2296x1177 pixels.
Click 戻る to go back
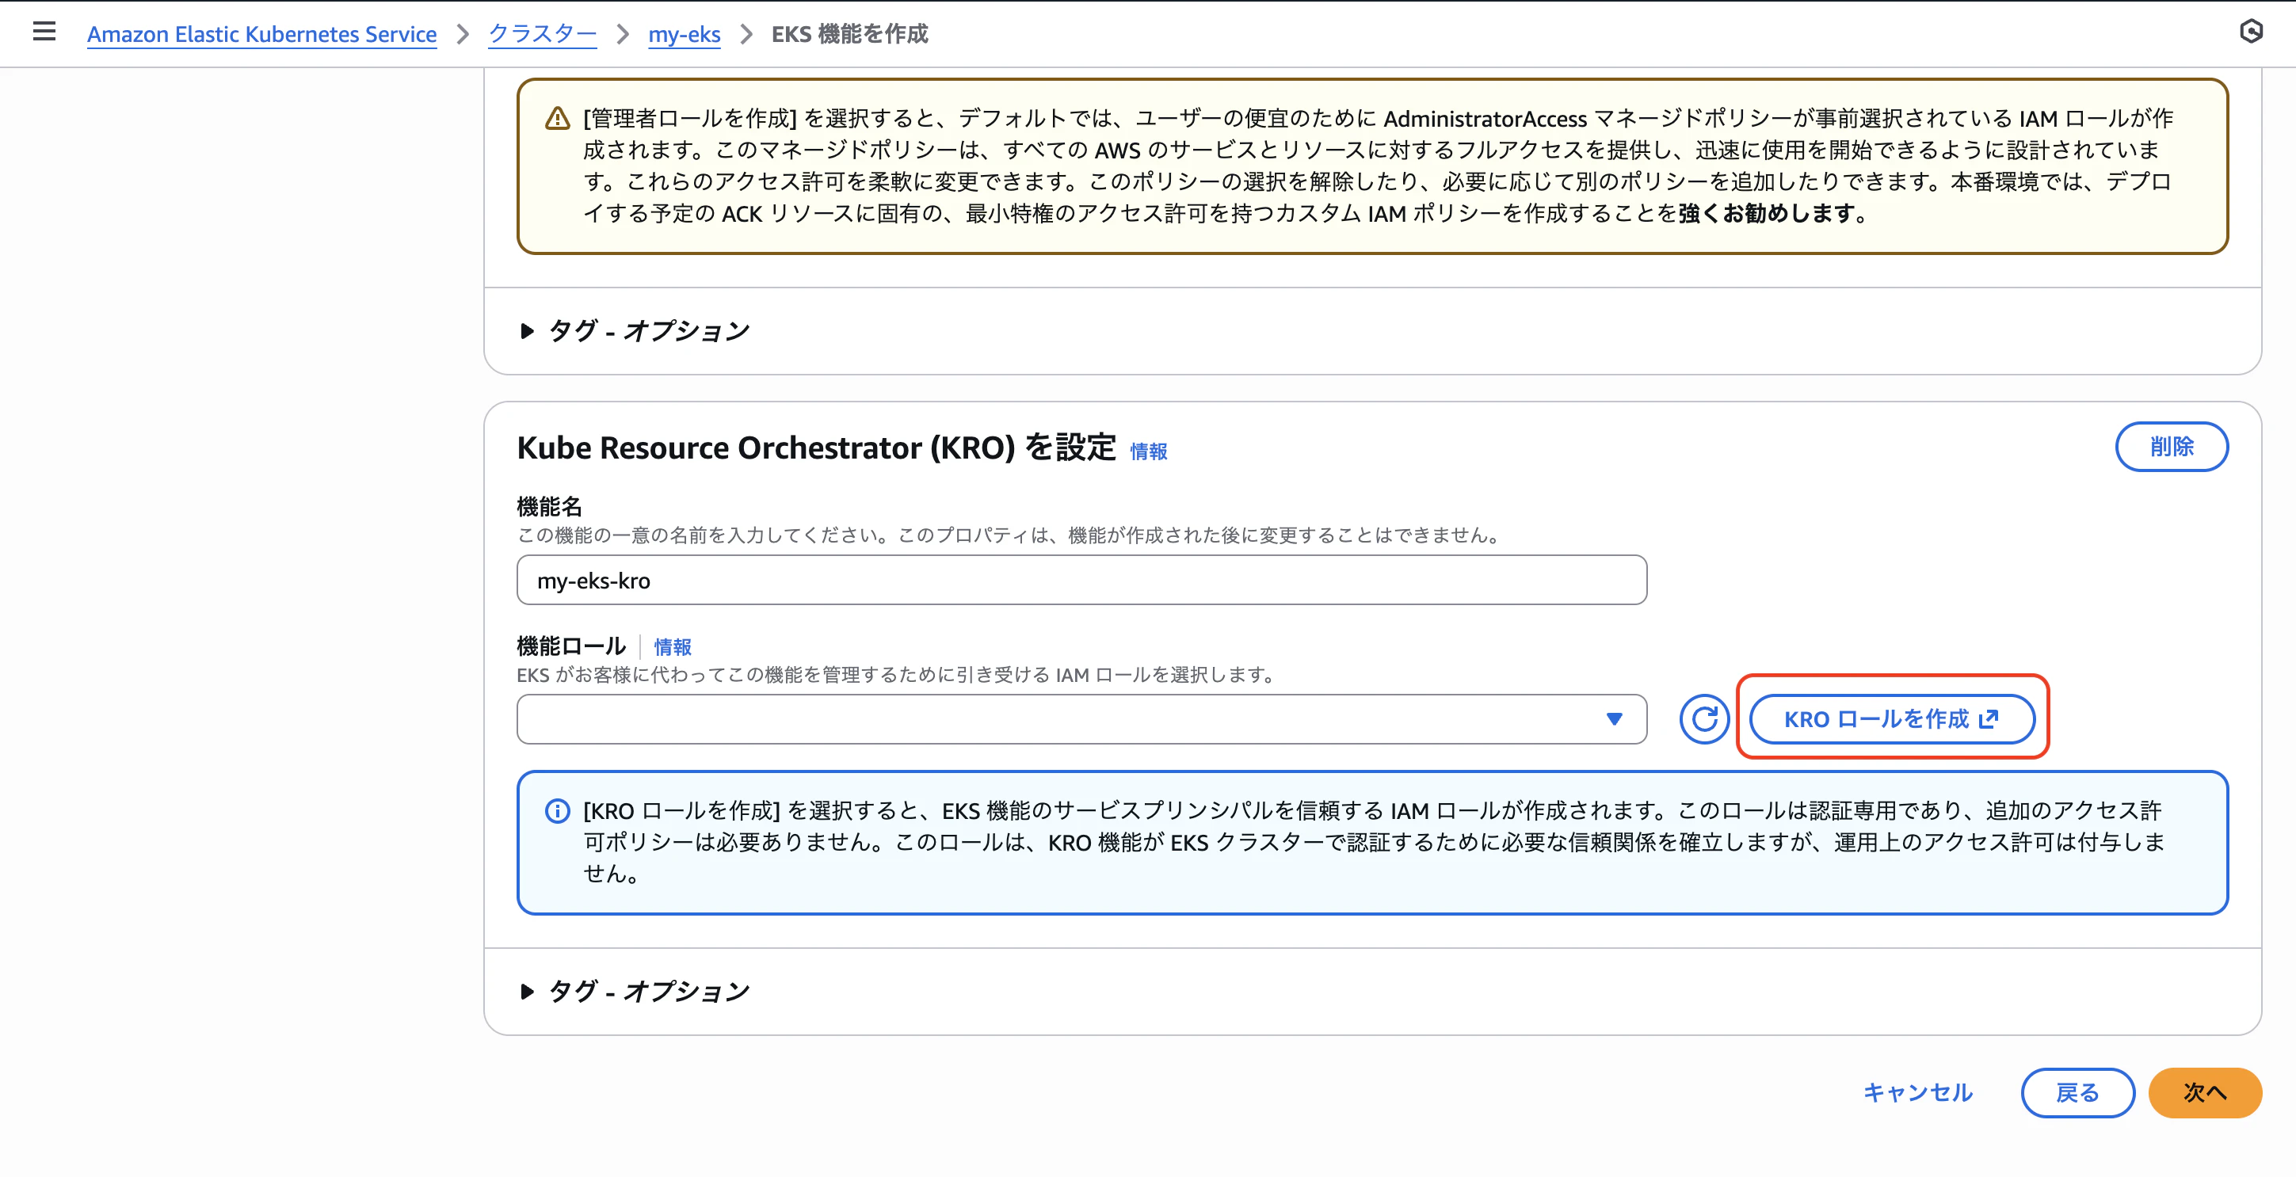(x=2077, y=1092)
